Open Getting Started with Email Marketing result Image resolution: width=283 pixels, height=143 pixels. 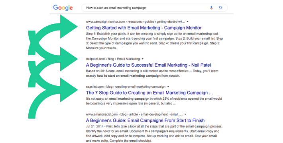pyautogui.click(x=143, y=28)
